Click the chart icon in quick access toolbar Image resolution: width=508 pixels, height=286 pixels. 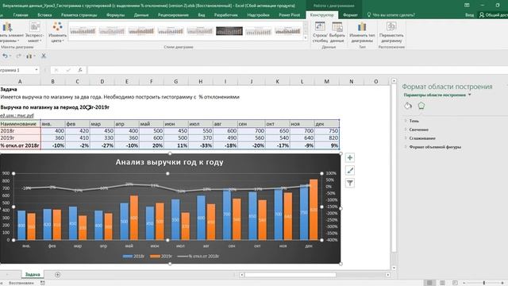pos(29,56)
